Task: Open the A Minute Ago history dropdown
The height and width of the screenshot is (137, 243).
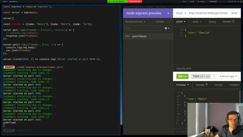Action: coord(228,76)
